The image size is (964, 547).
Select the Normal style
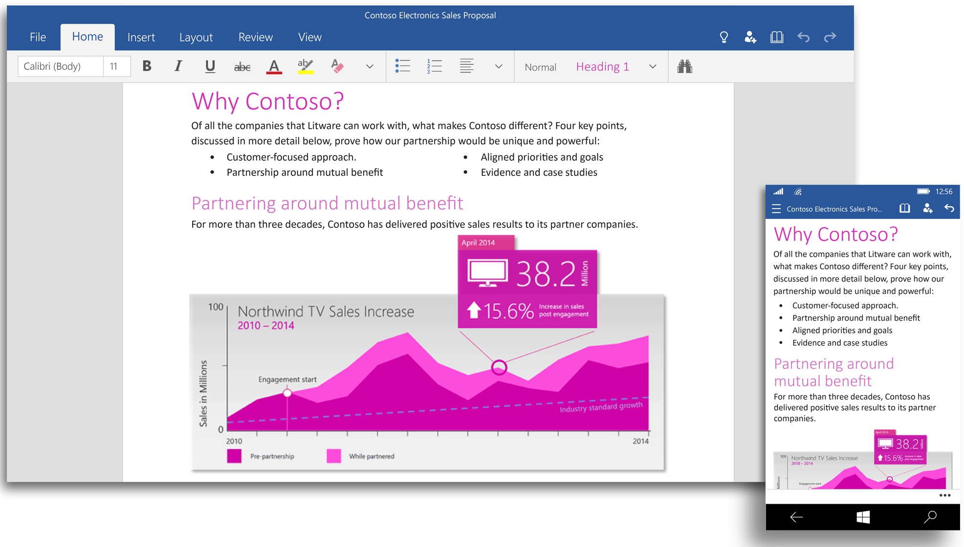[540, 67]
